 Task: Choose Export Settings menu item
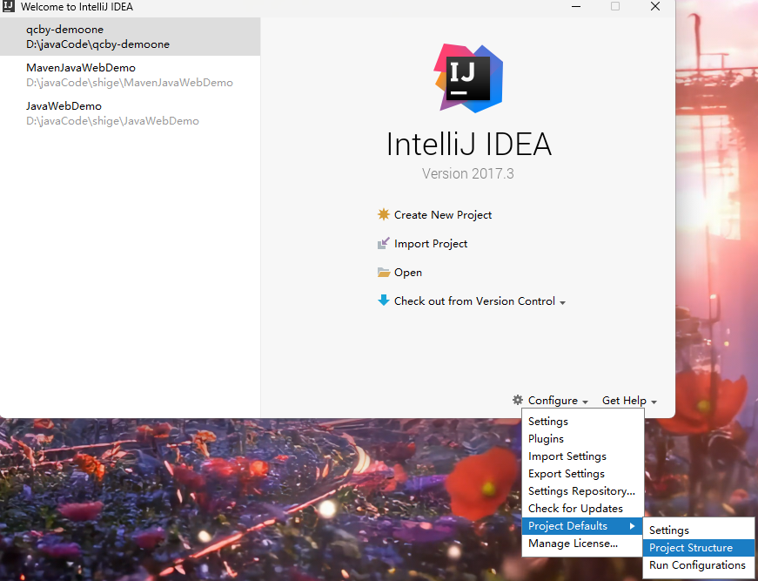coord(583,474)
